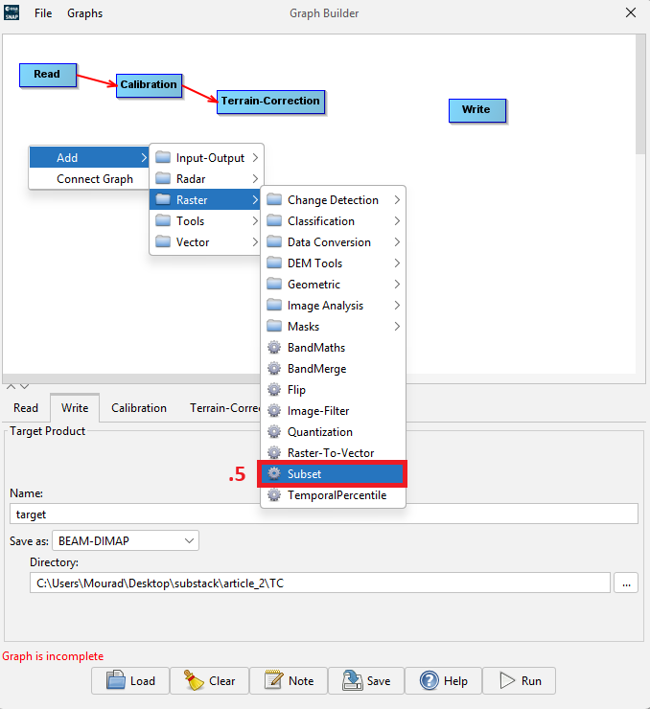This screenshot has width=650, height=709.
Task: Click the Flip operator gear icon
Action: click(x=274, y=389)
